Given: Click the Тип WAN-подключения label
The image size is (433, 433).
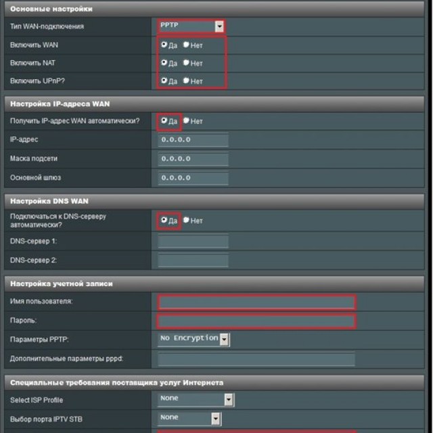Looking at the screenshot, I should tap(47, 26).
